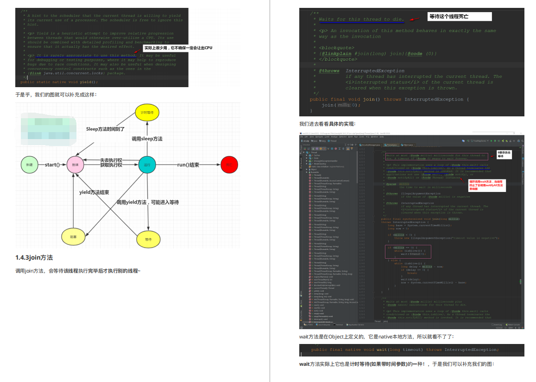Open the TreeMapDemo run configuration dropdown
This screenshot has height=382, width=536.
479,141
